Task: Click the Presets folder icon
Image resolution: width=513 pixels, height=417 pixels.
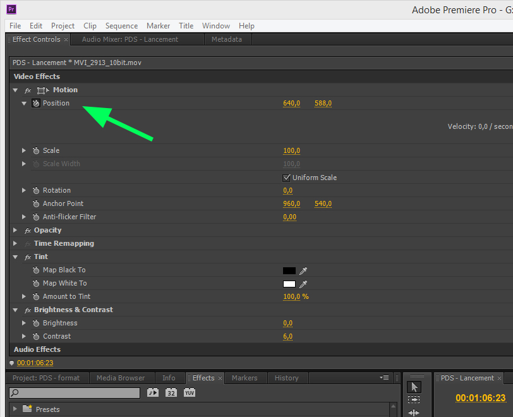Action: [x=28, y=409]
